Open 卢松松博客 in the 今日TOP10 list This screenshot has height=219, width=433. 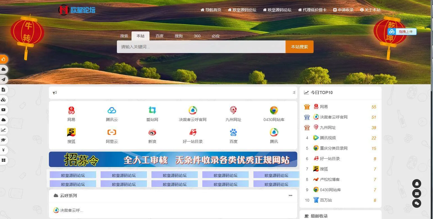(330, 179)
